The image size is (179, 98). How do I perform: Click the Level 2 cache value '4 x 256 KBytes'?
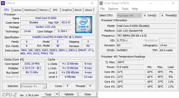point(70,72)
